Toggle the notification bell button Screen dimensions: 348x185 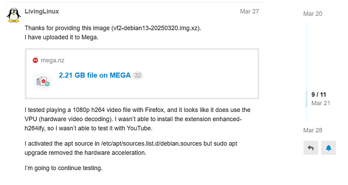(328, 148)
